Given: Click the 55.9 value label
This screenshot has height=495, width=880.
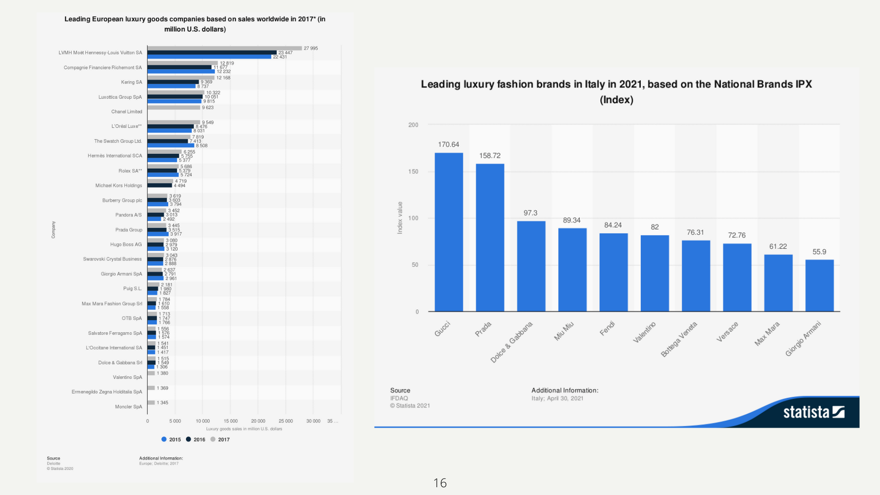Looking at the screenshot, I should coord(819,252).
